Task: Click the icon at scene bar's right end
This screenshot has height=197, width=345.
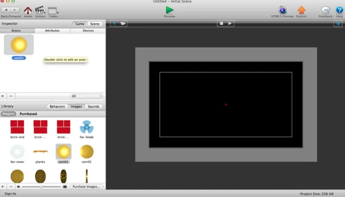Action: [338, 24]
